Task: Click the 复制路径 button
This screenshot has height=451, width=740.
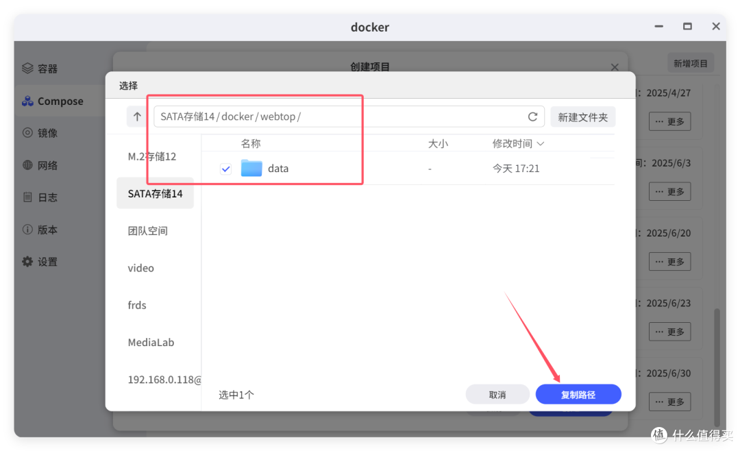Action: pyautogui.click(x=578, y=394)
